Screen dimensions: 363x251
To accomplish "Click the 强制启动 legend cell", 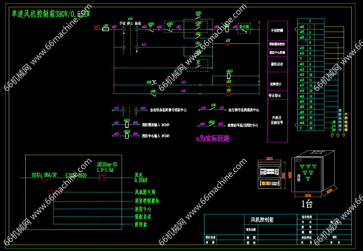I will click(277, 64).
